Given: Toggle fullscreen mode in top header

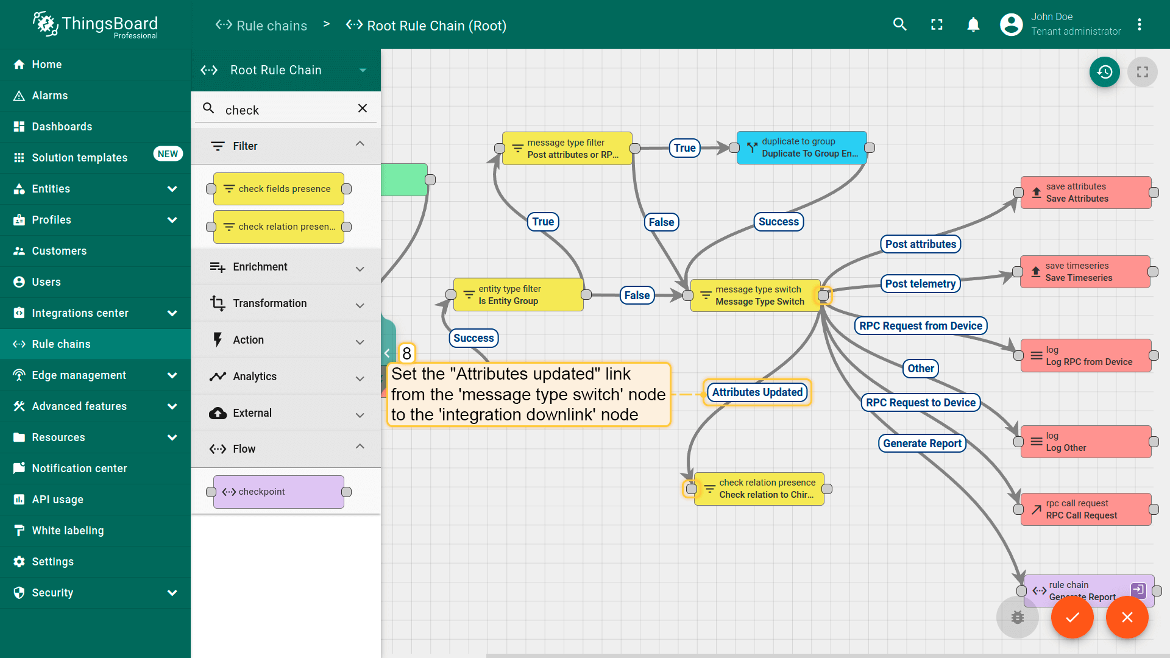Looking at the screenshot, I should point(937,24).
